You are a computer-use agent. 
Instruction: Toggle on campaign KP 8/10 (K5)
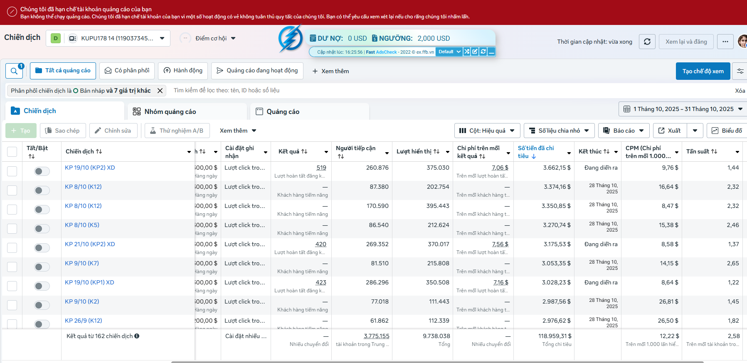[42, 229]
